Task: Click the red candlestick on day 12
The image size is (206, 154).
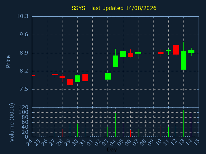Action: coord(176,50)
